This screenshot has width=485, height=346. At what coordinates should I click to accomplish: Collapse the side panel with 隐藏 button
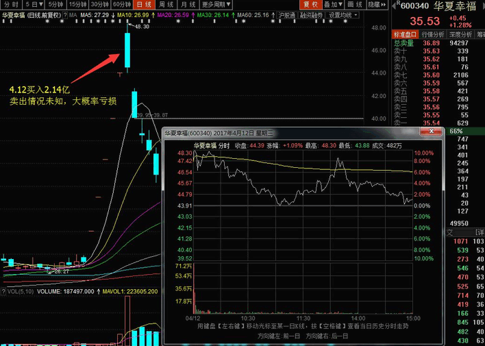point(377,4)
